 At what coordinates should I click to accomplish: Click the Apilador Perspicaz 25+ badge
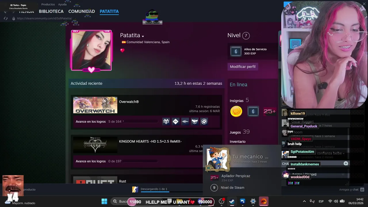tap(214, 178)
